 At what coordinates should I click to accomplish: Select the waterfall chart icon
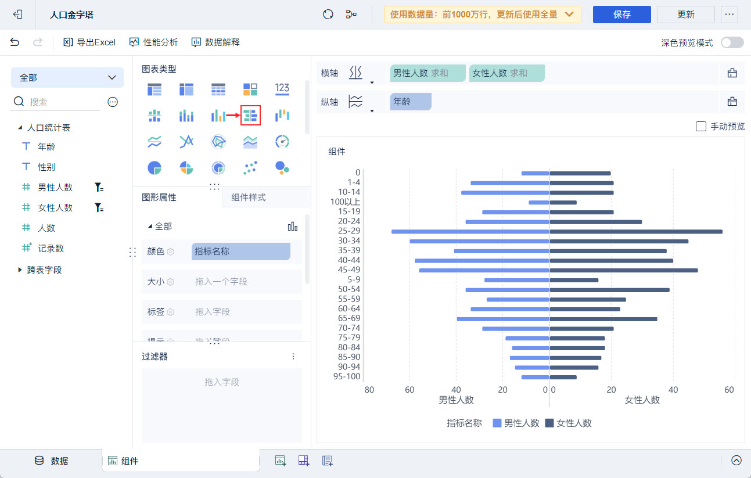(x=282, y=115)
